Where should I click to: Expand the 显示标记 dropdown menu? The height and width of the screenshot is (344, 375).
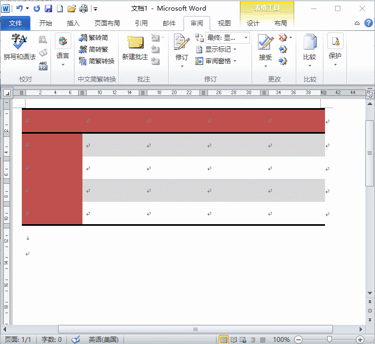pos(236,50)
